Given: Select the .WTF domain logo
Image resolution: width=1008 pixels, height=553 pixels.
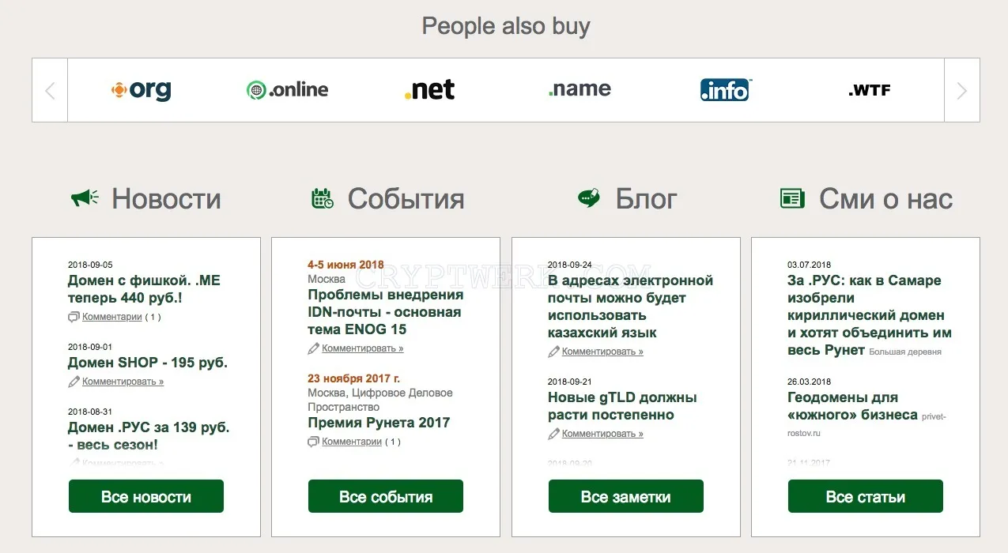Looking at the screenshot, I should pyautogui.click(x=870, y=90).
